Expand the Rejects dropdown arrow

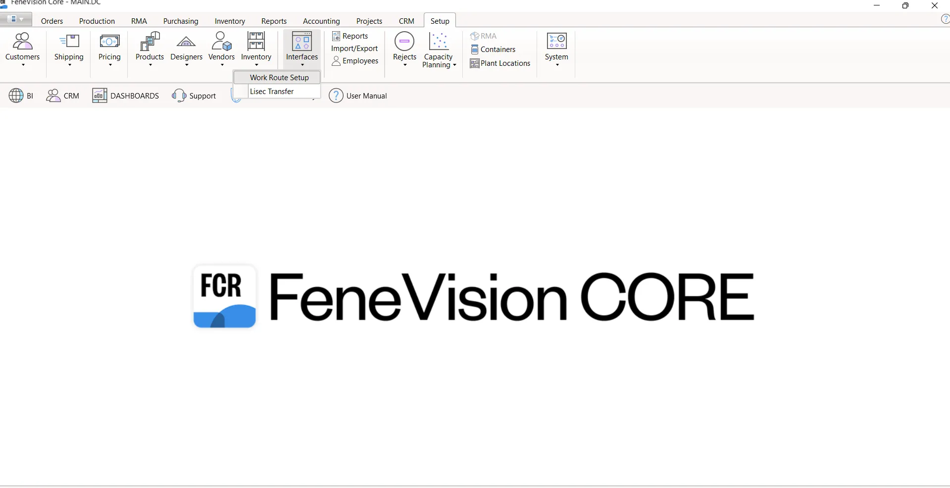coord(405,65)
